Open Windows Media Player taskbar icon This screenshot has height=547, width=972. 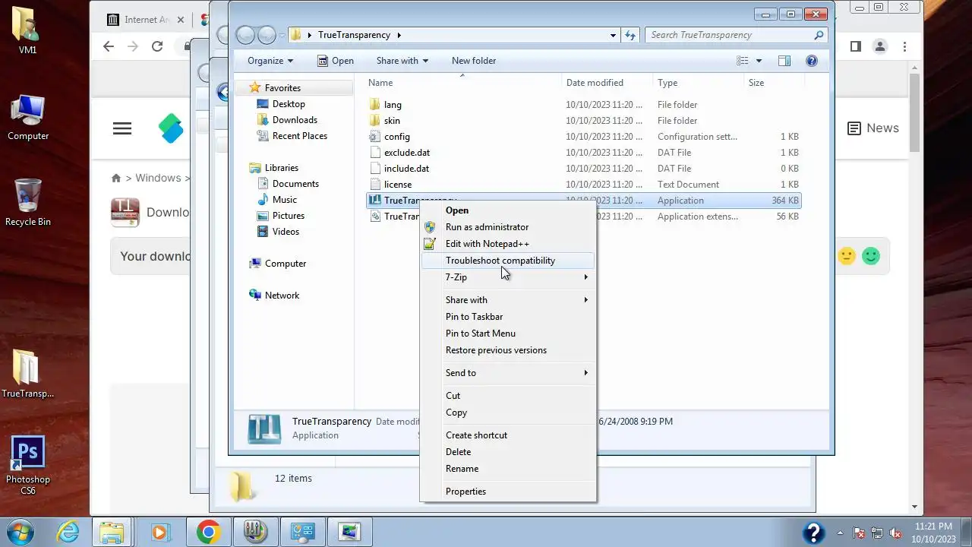pos(159,532)
